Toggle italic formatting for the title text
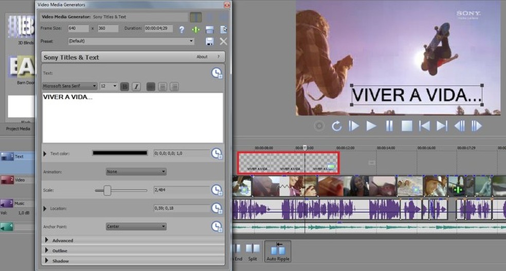506x271 pixels. point(136,86)
